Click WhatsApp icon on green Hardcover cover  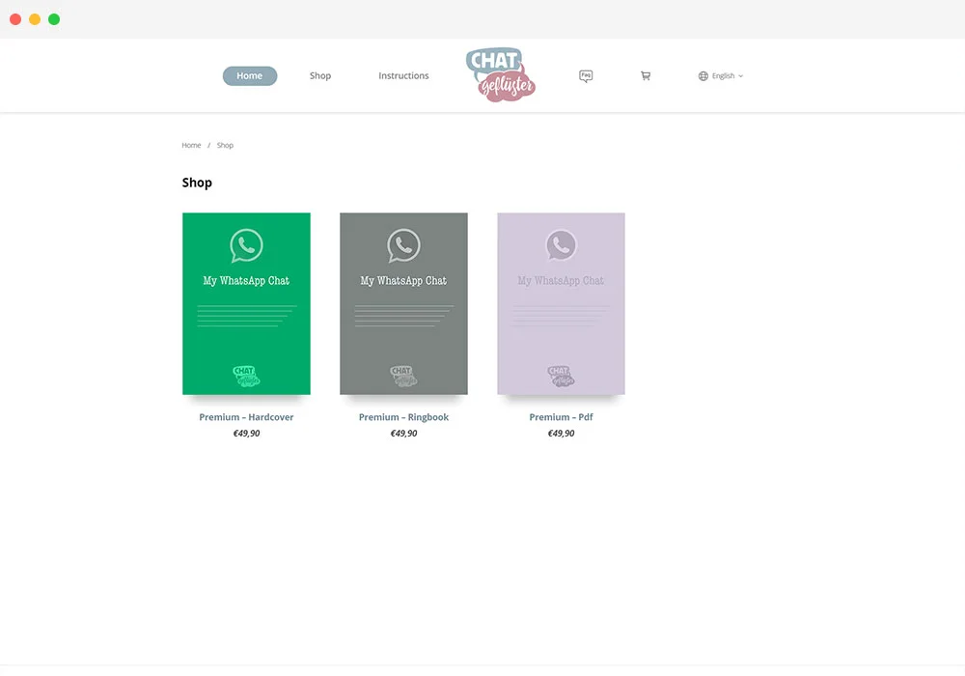point(246,244)
